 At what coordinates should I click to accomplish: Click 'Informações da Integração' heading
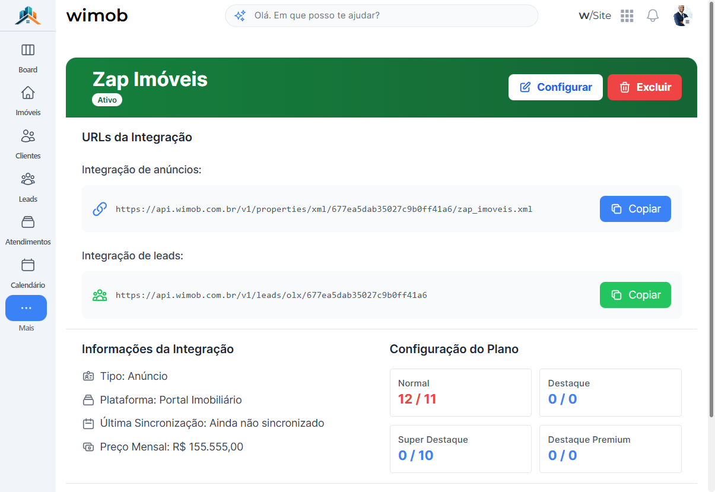[x=158, y=349]
